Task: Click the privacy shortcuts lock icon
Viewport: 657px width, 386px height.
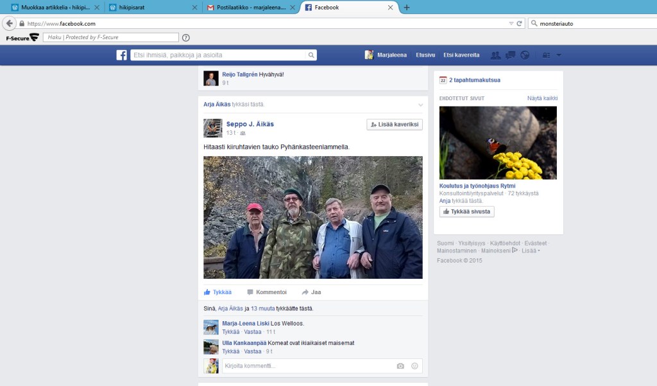Action: point(547,55)
